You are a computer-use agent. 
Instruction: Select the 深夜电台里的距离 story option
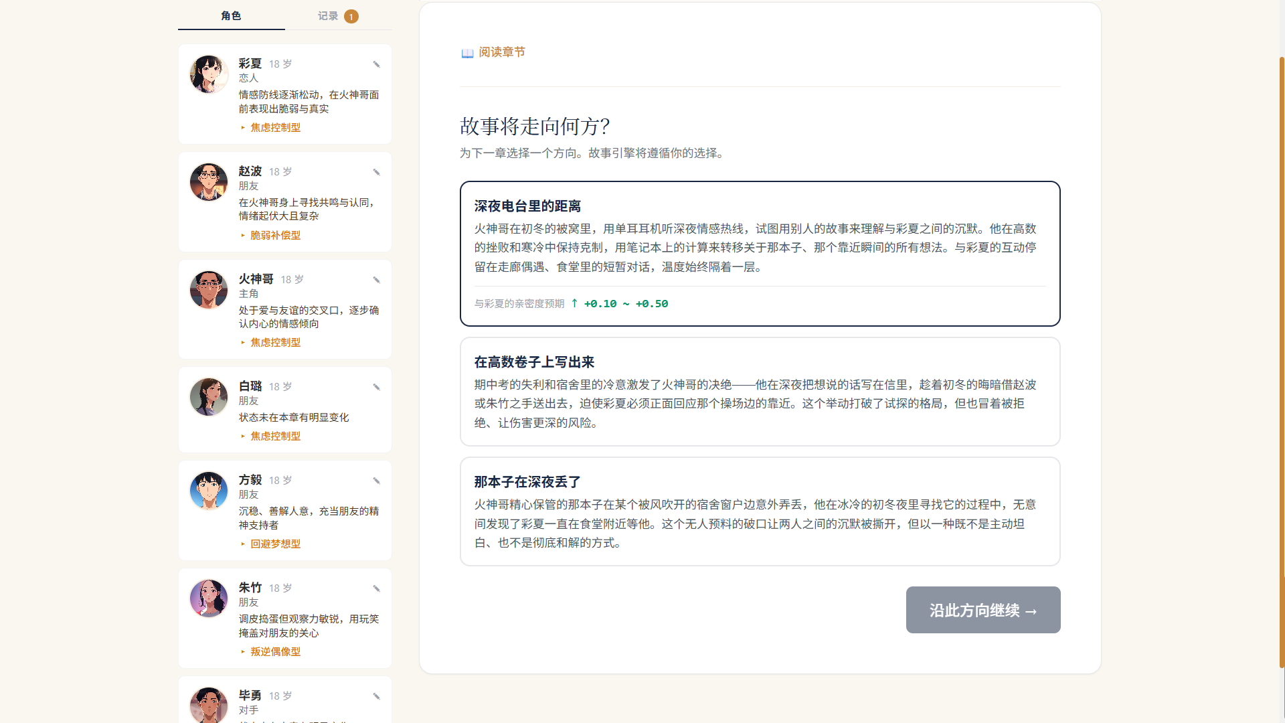click(x=760, y=254)
